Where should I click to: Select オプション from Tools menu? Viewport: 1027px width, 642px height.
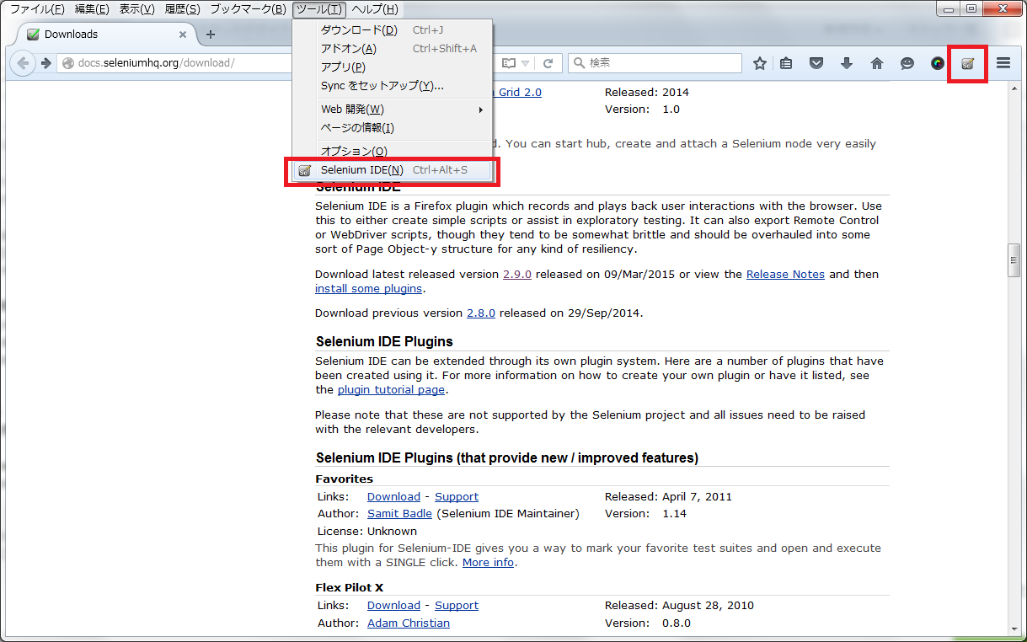point(392,151)
